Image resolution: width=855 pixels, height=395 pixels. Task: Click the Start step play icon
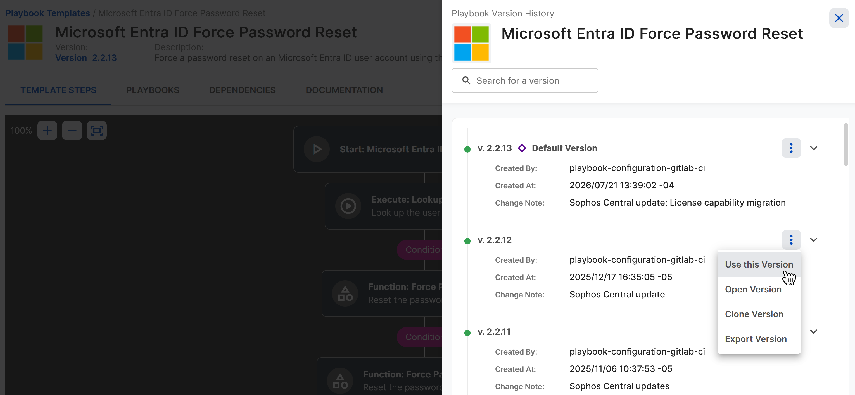[x=317, y=149]
